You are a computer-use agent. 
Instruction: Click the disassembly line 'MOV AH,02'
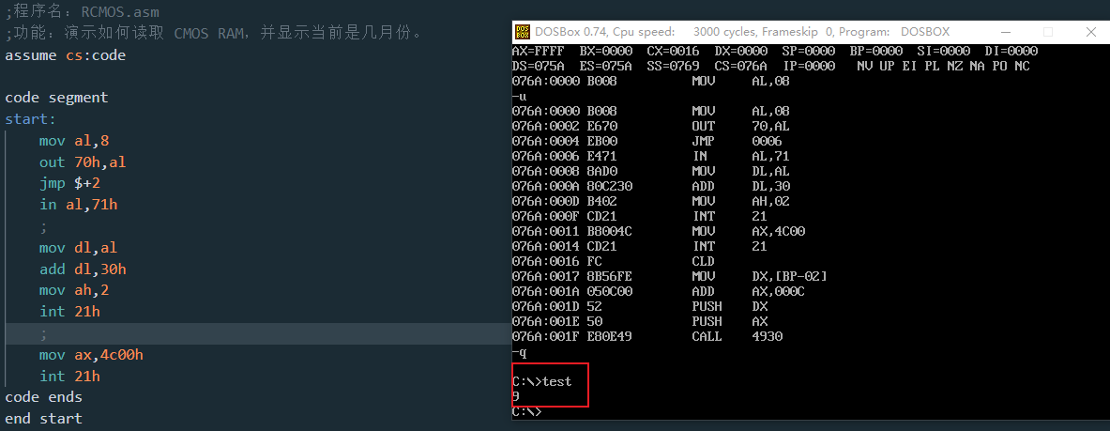tap(650, 201)
